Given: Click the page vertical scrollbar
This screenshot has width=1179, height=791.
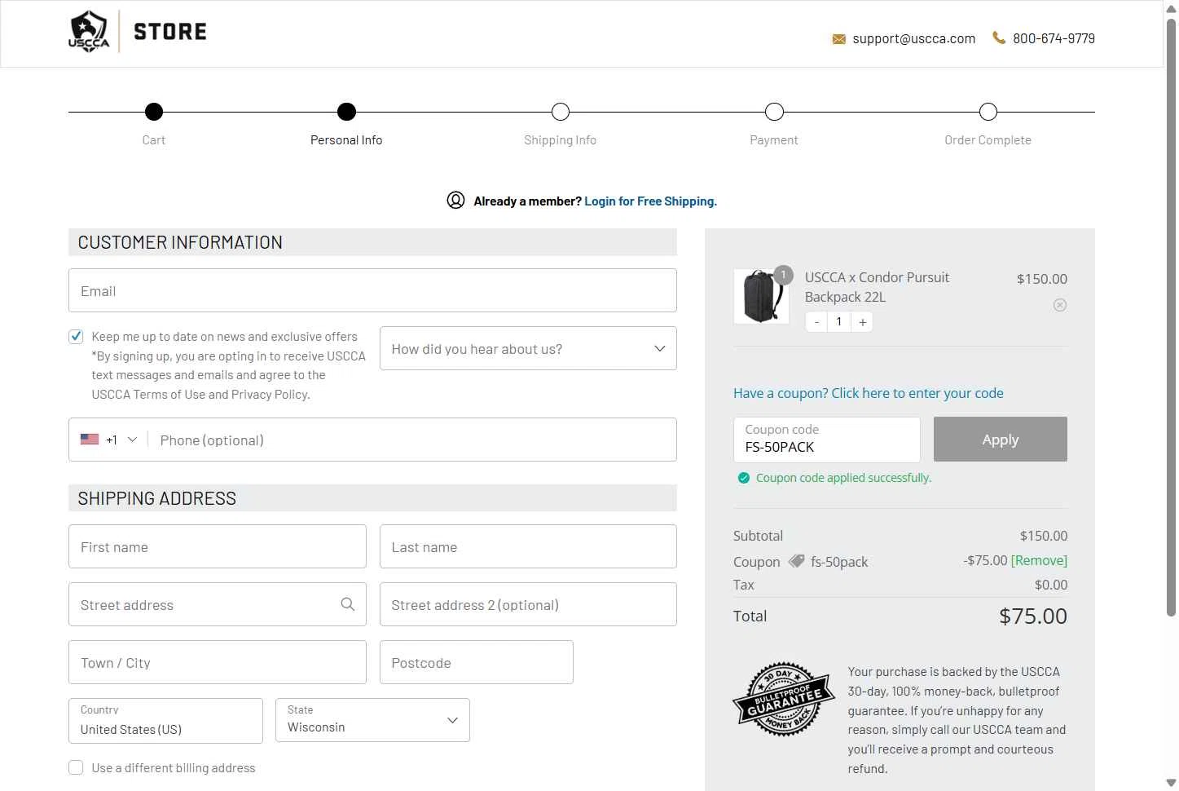Looking at the screenshot, I should pyautogui.click(x=1172, y=318).
